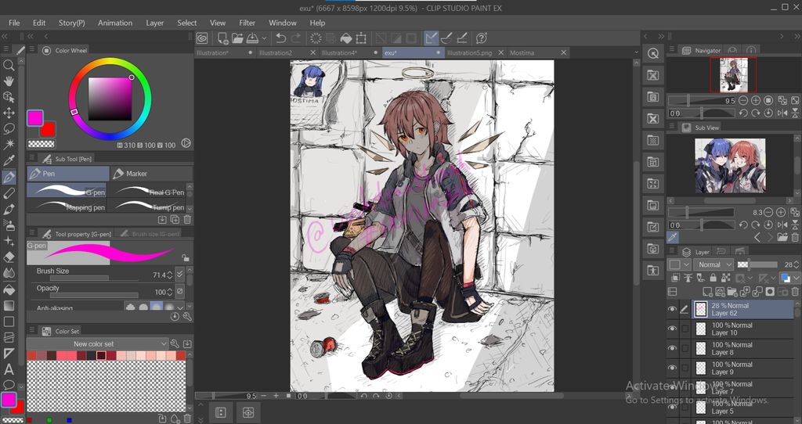Image resolution: width=802 pixels, height=424 pixels.
Task: Open the Filter menu
Action: (247, 23)
